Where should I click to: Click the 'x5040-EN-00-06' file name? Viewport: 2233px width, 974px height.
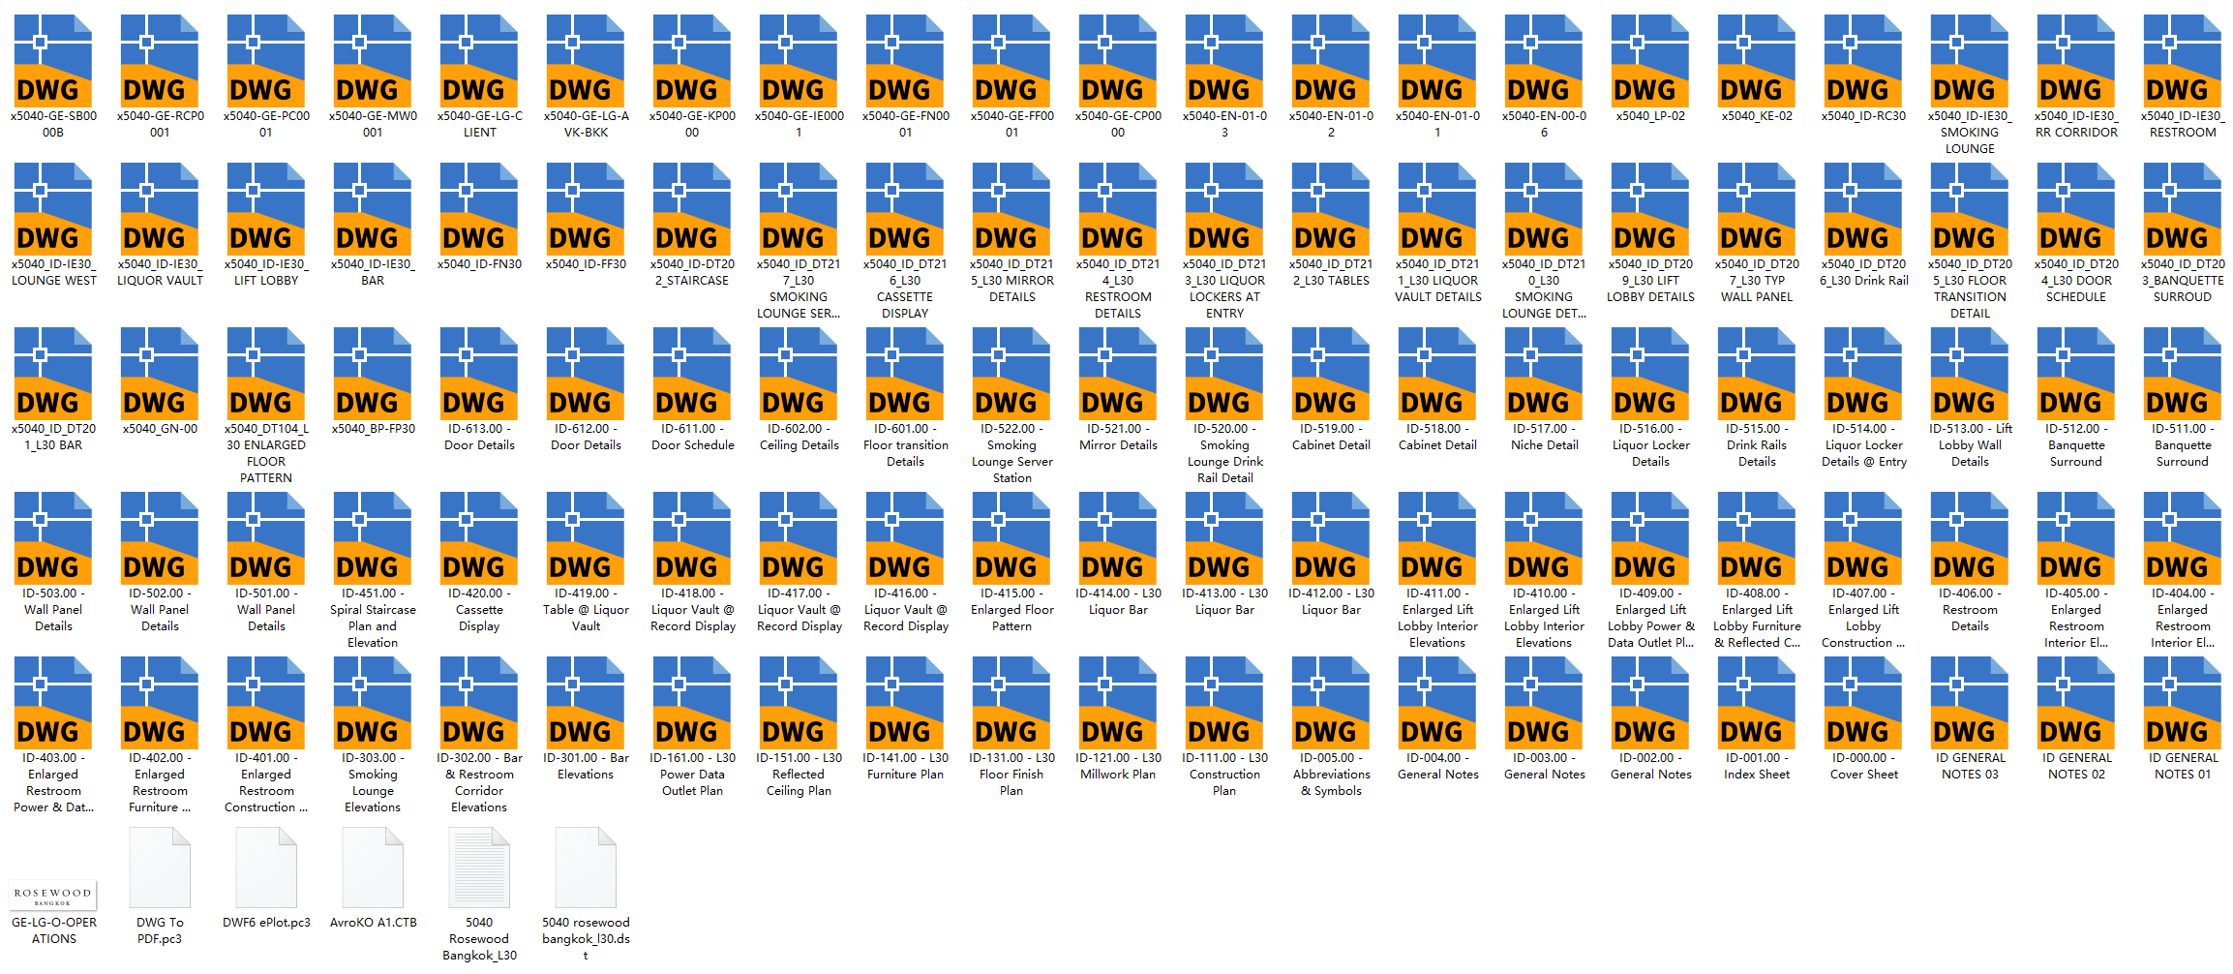click(x=1544, y=124)
